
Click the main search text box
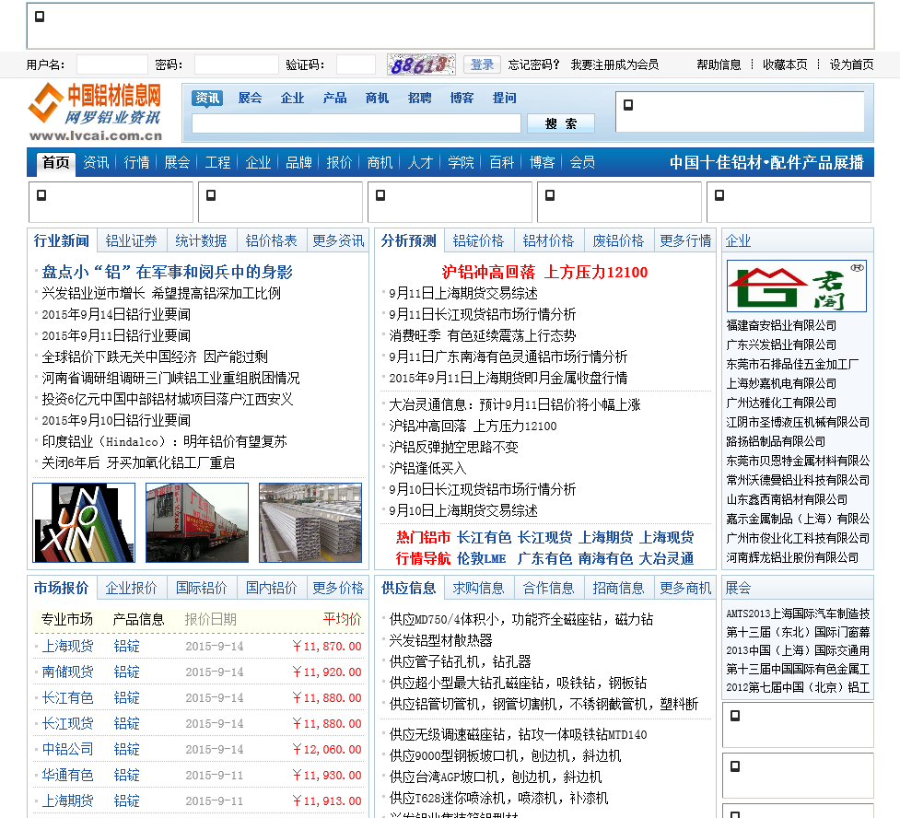356,123
